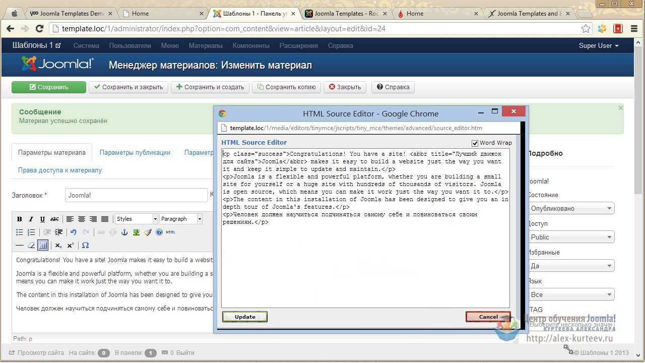Open the Просмотр сайта link

(x=36, y=353)
